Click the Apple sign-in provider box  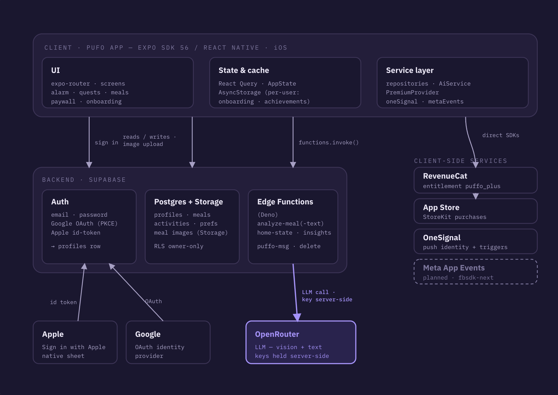[x=75, y=342]
